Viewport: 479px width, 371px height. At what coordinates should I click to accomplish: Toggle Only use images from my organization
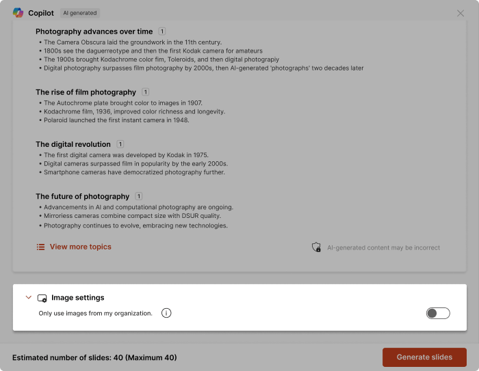pyautogui.click(x=438, y=313)
